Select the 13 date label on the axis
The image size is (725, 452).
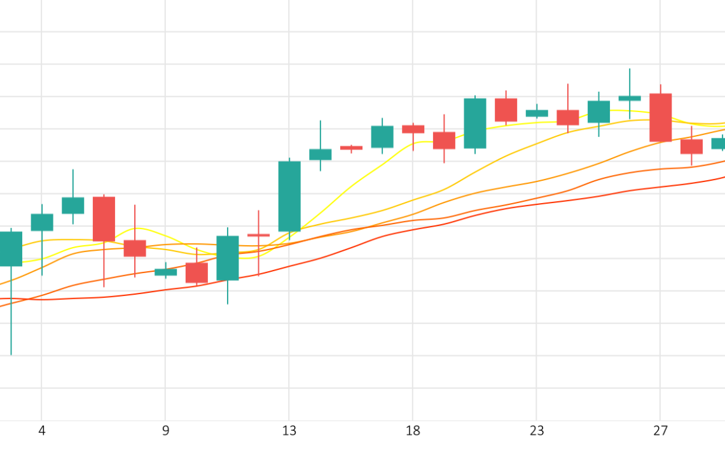click(289, 431)
